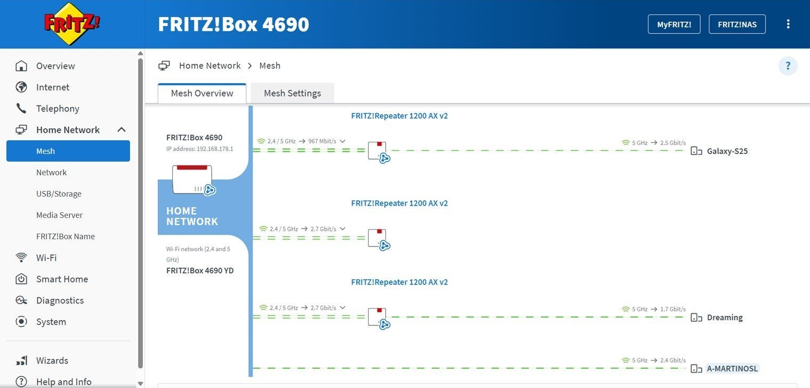Collapse the Home Network sidebar section

click(x=122, y=130)
